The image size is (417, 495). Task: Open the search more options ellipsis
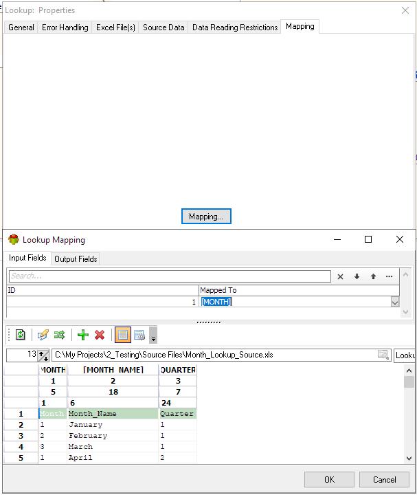pos(390,276)
